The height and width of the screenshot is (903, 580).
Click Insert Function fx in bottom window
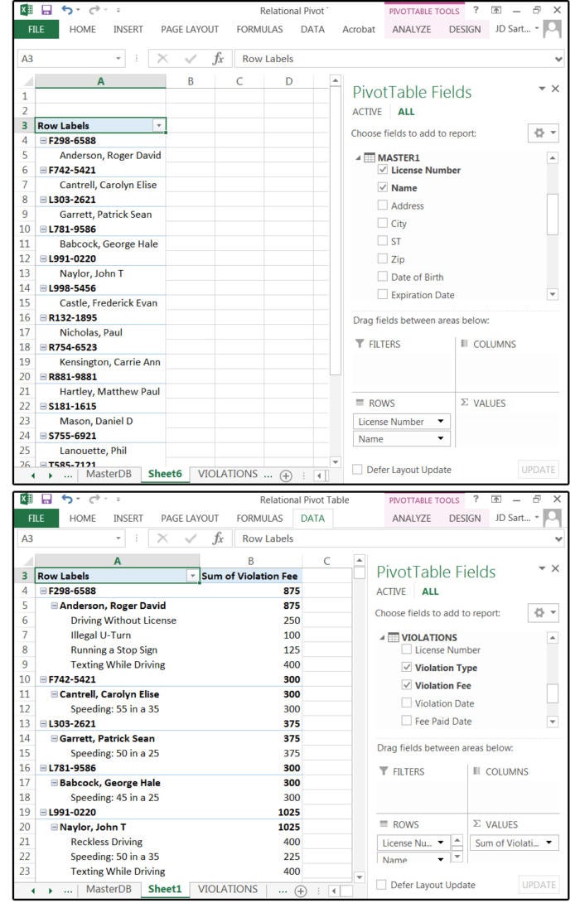pyautogui.click(x=218, y=538)
